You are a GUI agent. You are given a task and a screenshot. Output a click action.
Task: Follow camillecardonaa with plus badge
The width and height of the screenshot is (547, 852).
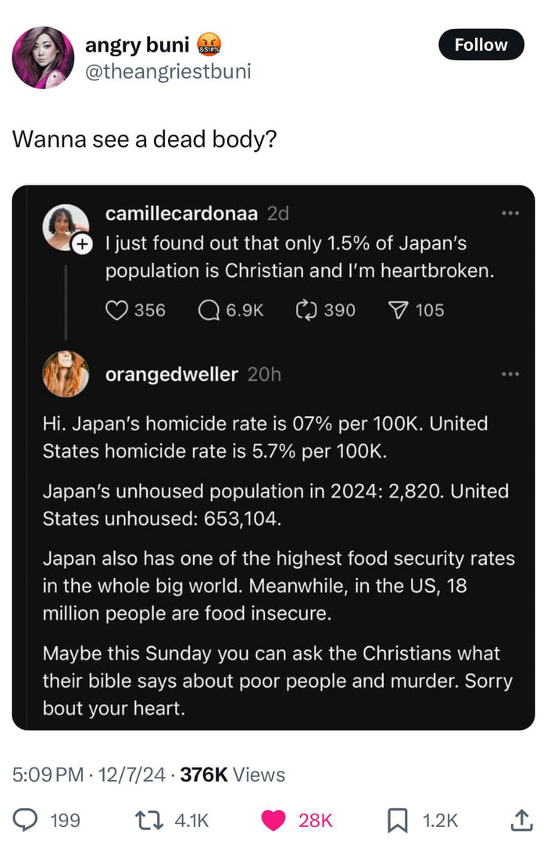tap(81, 245)
